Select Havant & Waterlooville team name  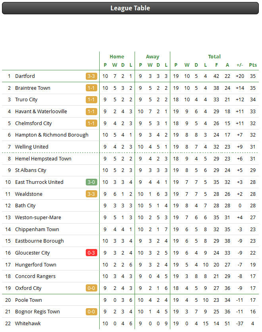[41, 111]
